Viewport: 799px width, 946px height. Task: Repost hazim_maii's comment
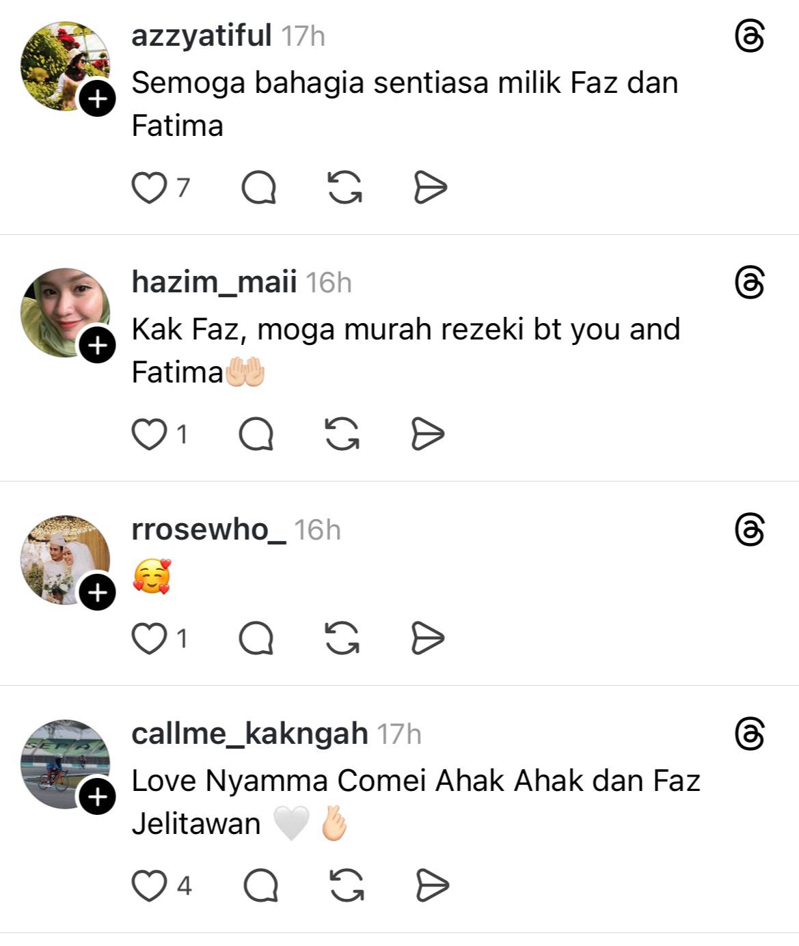coord(342,434)
